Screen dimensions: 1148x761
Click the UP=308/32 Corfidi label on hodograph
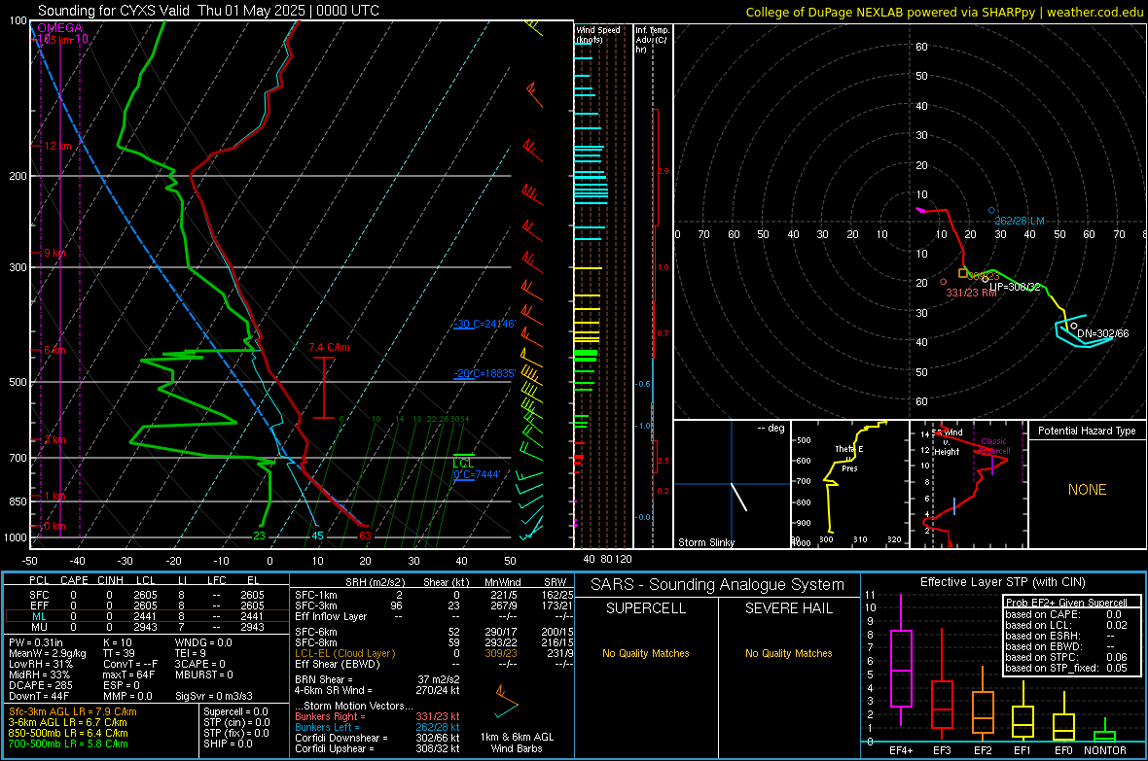pyautogui.click(x=1015, y=287)
